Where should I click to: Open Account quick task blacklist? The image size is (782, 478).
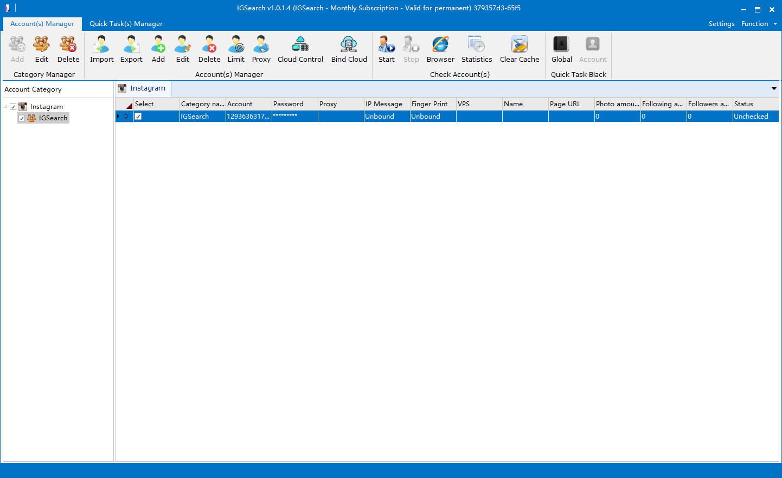[593, 44]
